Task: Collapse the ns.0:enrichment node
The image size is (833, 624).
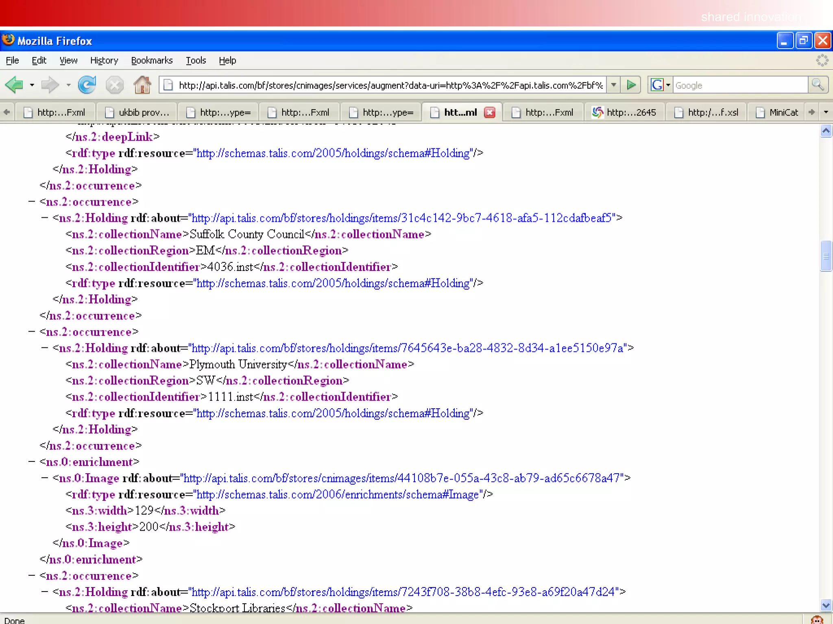Action: (32, 462)
